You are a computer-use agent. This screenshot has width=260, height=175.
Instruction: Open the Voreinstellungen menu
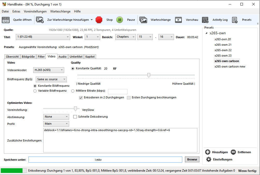pyautogui.click(x=35, y=11)
